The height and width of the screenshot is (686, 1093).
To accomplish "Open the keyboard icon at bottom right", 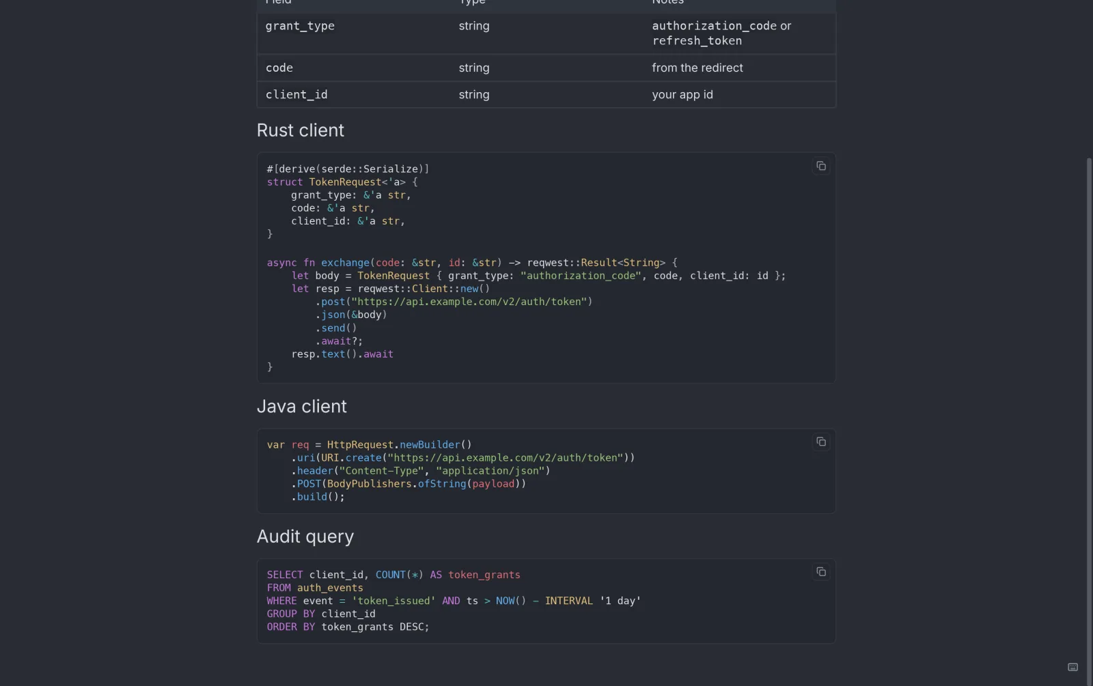I will [x=1073, y=667].
